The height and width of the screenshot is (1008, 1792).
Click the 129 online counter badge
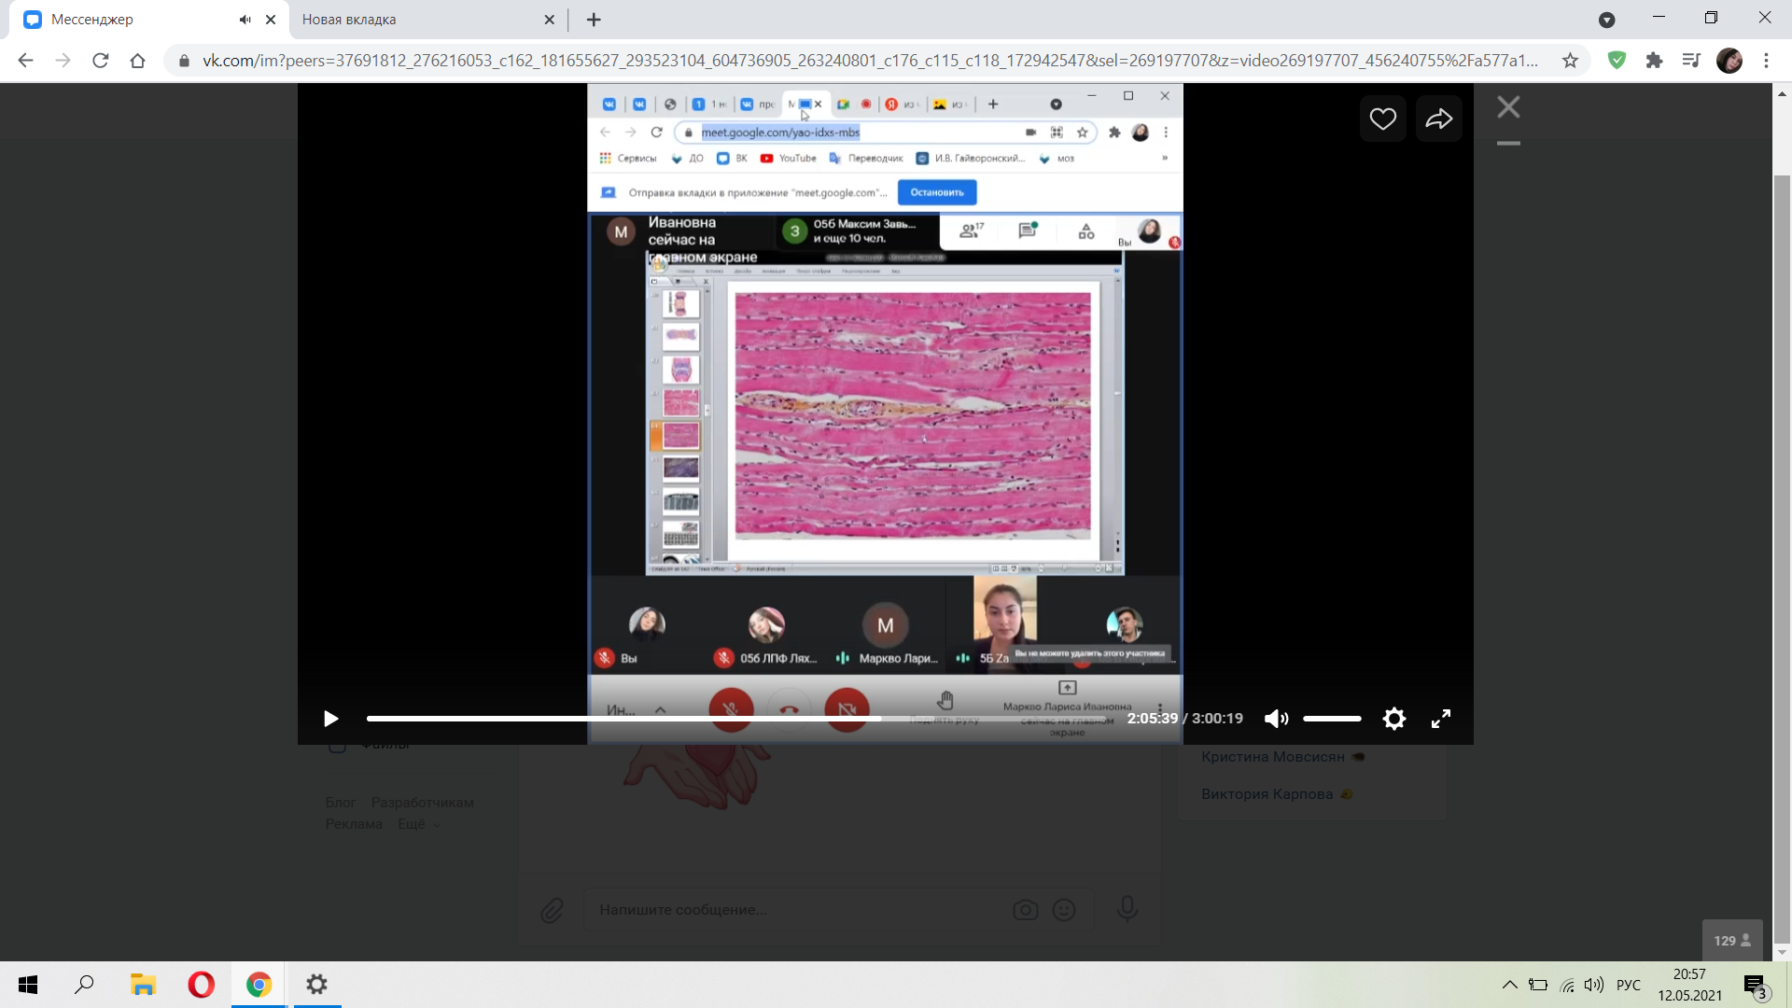click(1732, 941)
